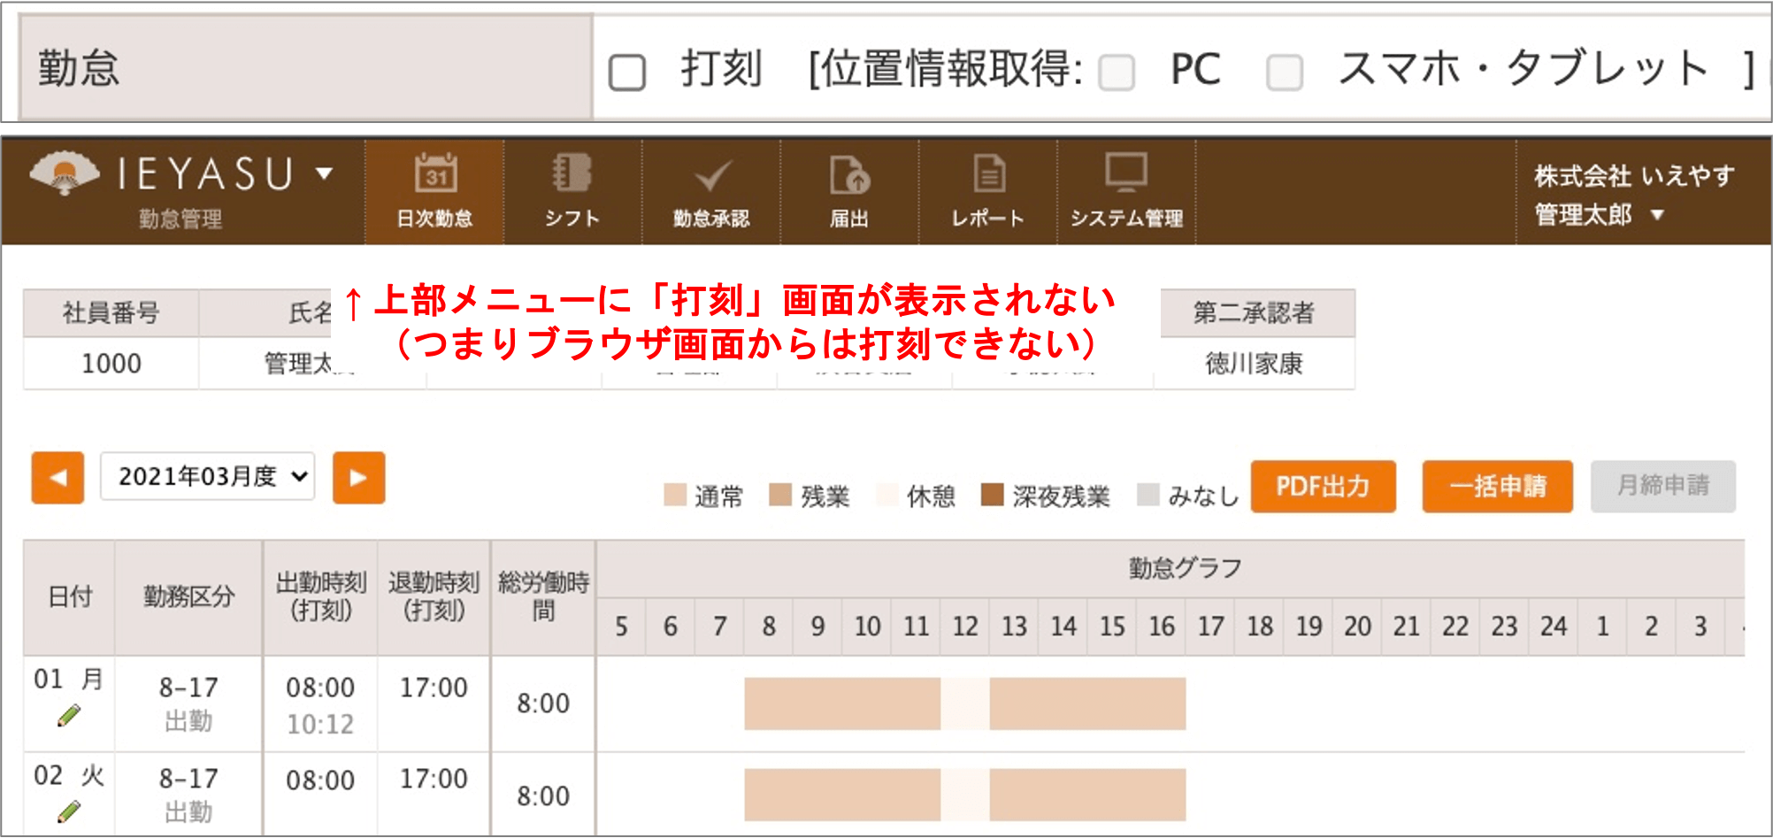Viewport: 1773px width, 838px height.
Task: Click the hour 12 graph column header
Action: tap(965, 627)
